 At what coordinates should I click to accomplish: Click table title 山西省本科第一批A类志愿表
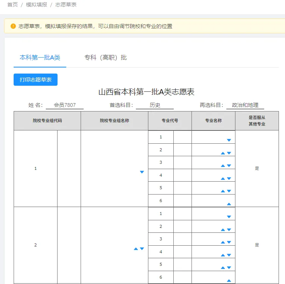pos(146,92)
